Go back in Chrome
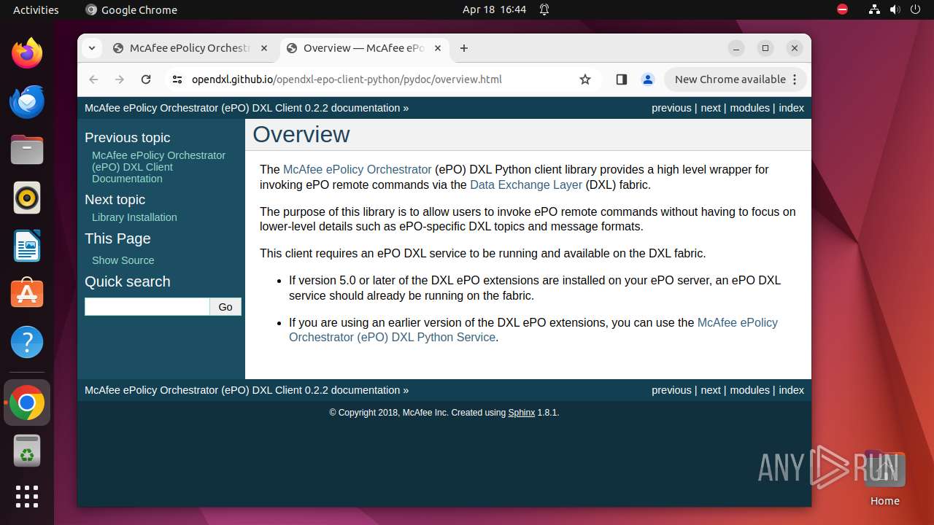This screenshot has width=934, height=525. [93, 79]
